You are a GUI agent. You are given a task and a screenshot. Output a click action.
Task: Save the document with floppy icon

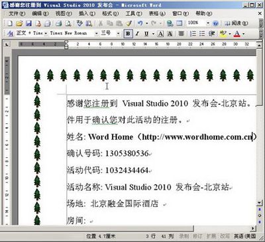click(x=29, y=23)
